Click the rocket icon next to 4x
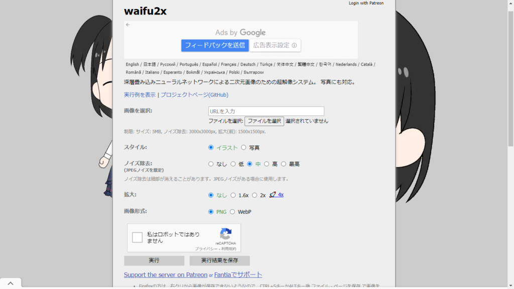Image resolution: width=514 pixels, height=289 pixels. (x=273, y=195)
